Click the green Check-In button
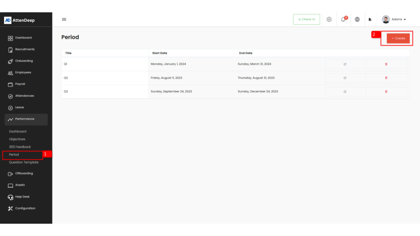 [x=306, y=19]
